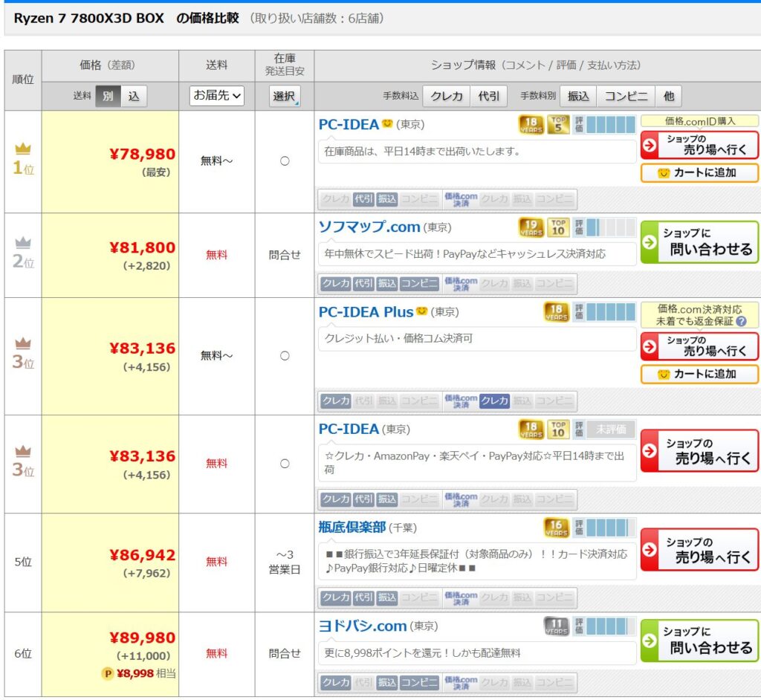Click 11 YEARS badge for ヨドバシ.com

556,626
